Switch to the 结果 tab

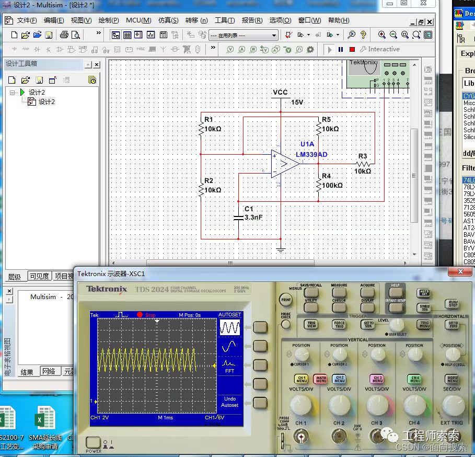(27, 372)
